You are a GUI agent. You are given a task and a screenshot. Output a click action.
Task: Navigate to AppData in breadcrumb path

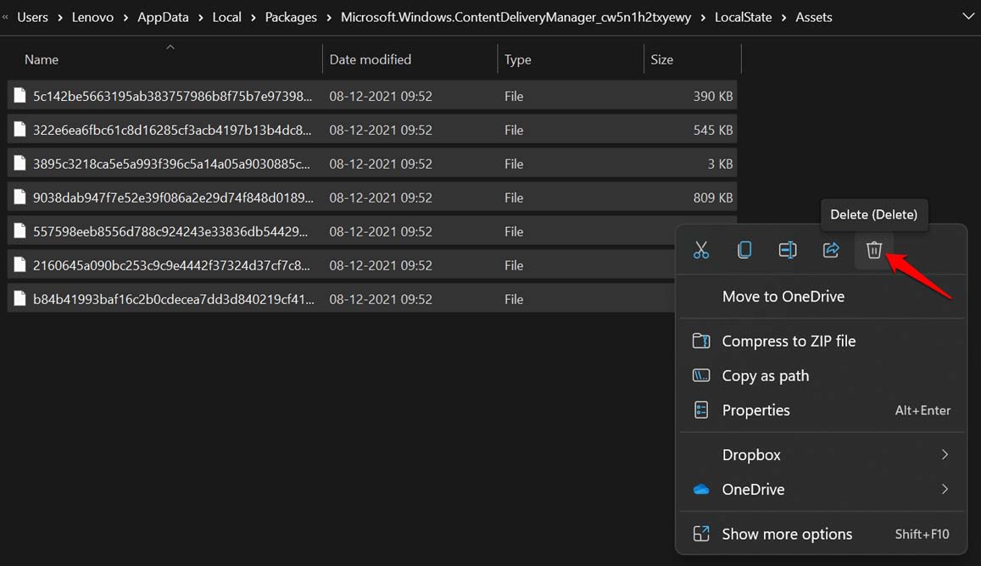pos(163,17)
